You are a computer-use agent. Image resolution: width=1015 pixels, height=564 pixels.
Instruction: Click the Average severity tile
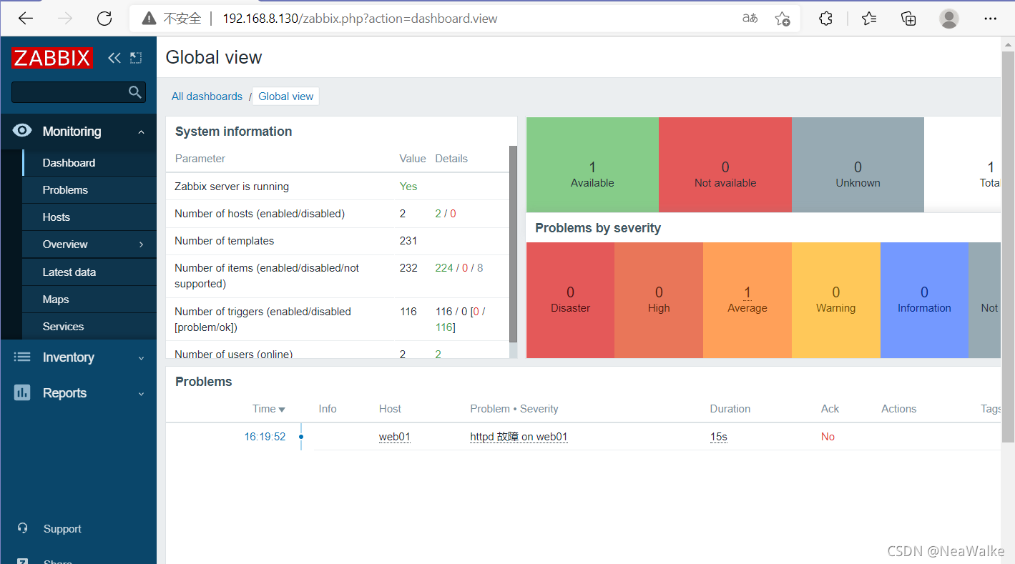click(747, 300)
